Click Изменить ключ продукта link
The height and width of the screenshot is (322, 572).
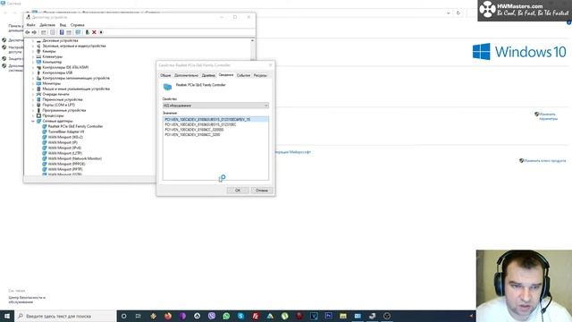pyautogui.click(x=545, y=161)
